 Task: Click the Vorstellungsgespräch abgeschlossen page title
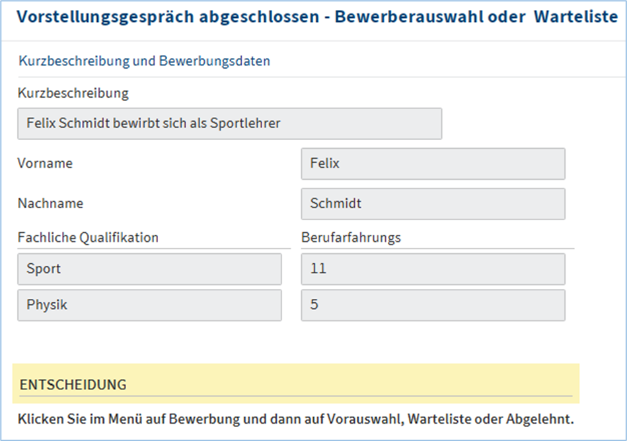pyautogui.click(x=168, y=17)
